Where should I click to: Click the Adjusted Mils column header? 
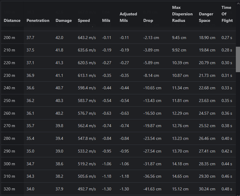(128, 17)
